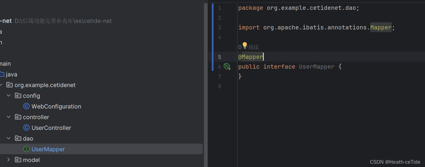The image size is (425, 167).
Task: Click the @Mapper annotation on line 5
Action: (251, 57)
